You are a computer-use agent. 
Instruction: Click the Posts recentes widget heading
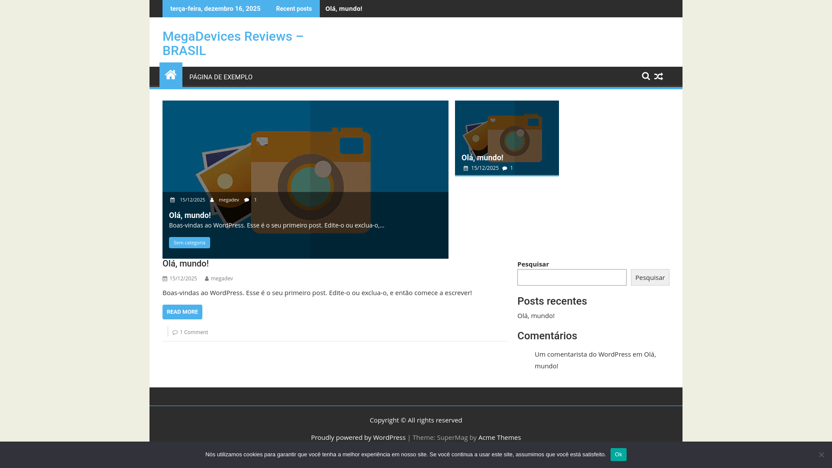click(x=552, y=301)
